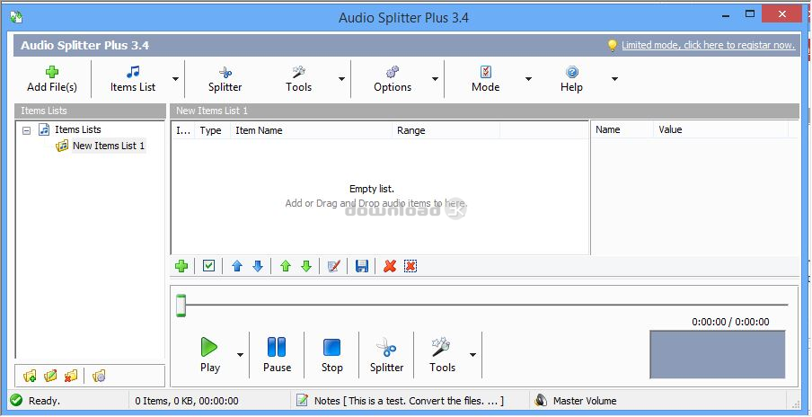Select the Items Lists root tree item
Screen dimensions: 812x417
tap(77, 129)
